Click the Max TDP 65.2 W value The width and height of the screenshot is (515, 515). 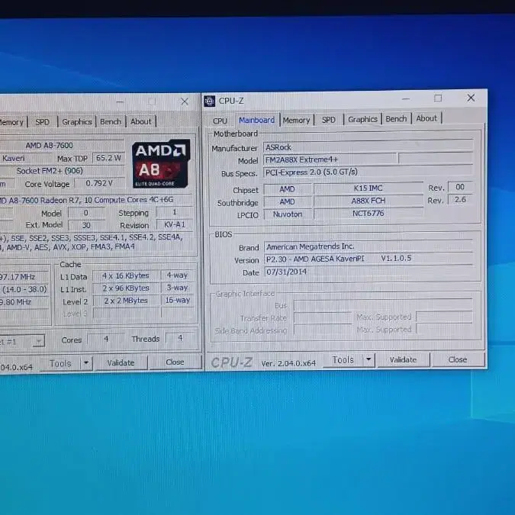click(x=108, y=158)
